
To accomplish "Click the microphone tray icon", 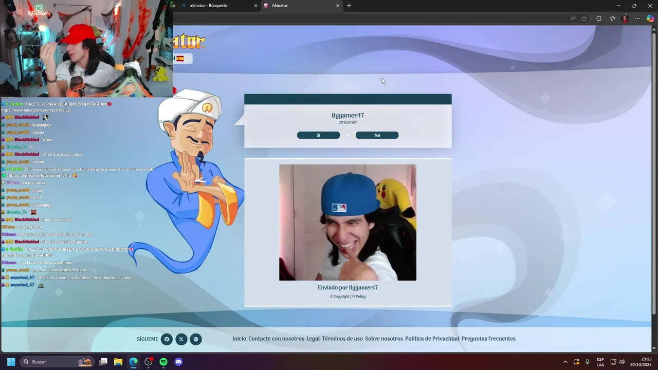I will [x=588, y=362].
